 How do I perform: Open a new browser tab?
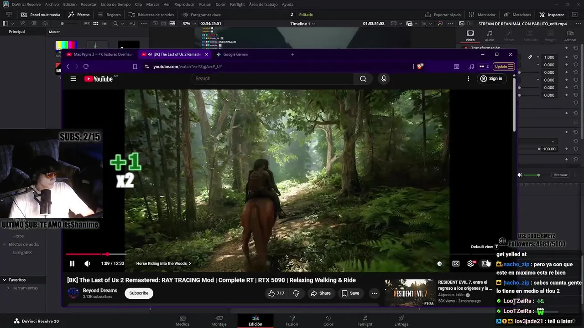292,54
